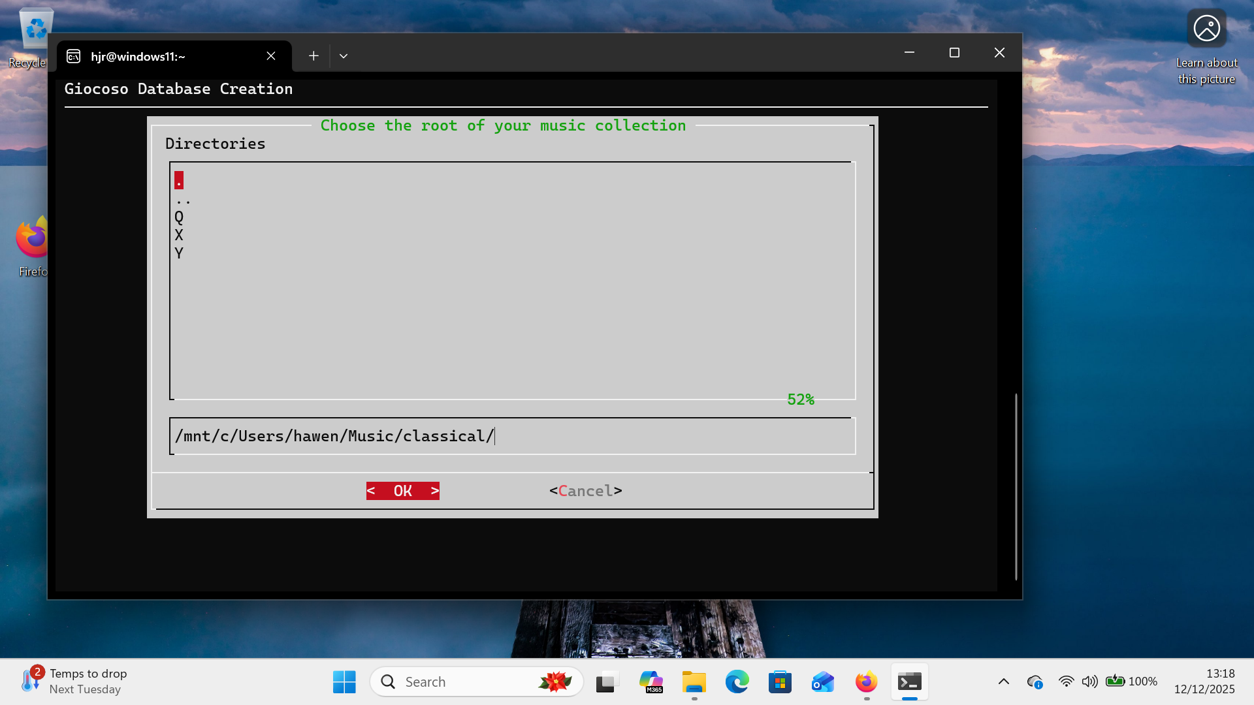The height and width of the screenshot is (705, 1254).
Task: Show hidden icons in the system tray
Action: (x=1004, y=681)
